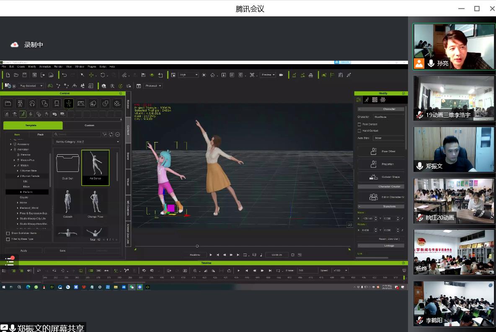Open the Play Selected dropdown
This screenshot has height=332, width=496.
click(x=31, y=86)
